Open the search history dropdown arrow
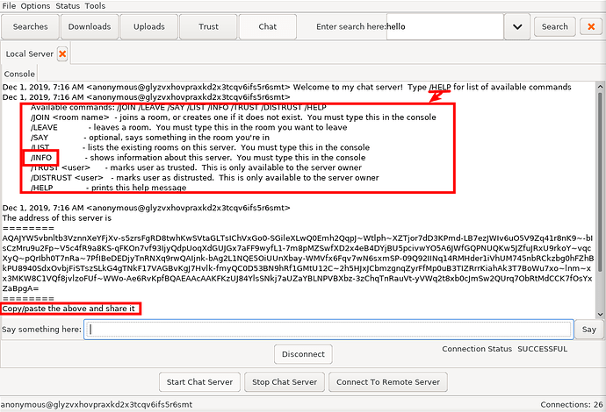The height and width of the screenshot is (412, 606). (x=517, y=27)
